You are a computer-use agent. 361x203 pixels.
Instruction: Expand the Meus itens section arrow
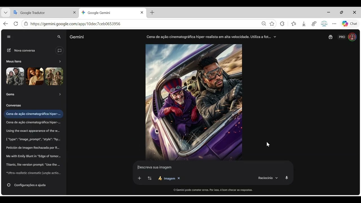(60, 61)
